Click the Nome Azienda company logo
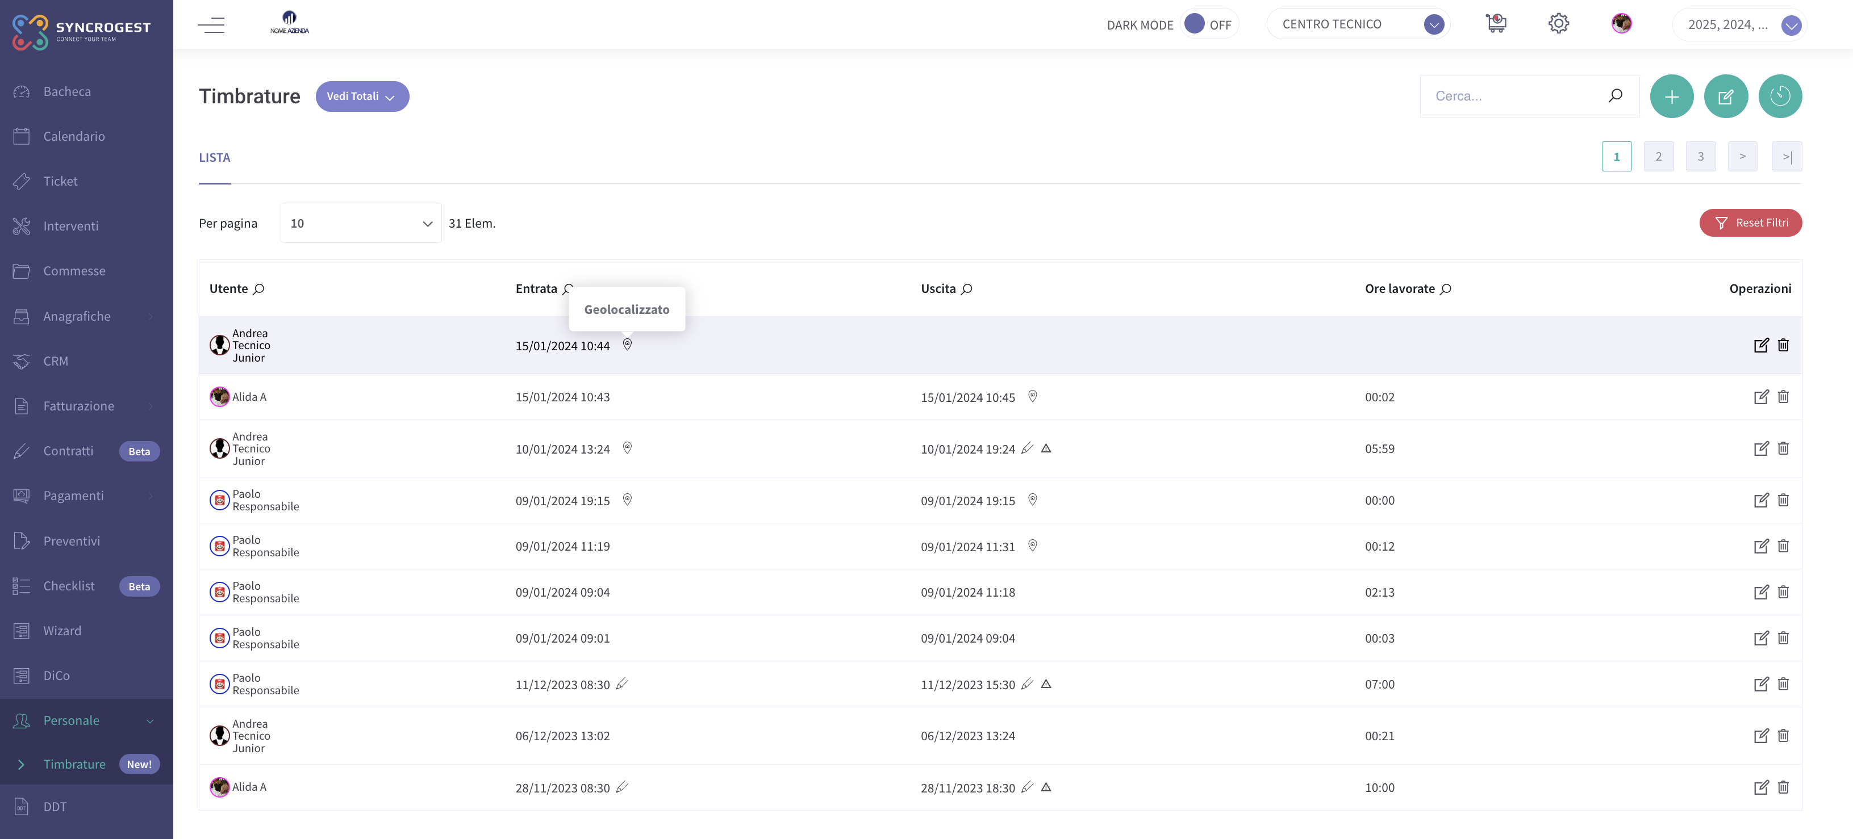 point(289,23)
